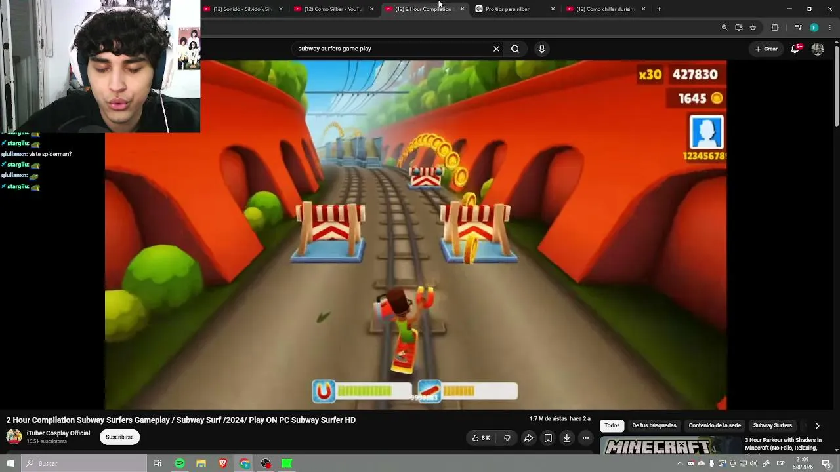The image size is (840, 472).
Task: Open File Explorer from the taskbar
Action: (x=201, y=463)
